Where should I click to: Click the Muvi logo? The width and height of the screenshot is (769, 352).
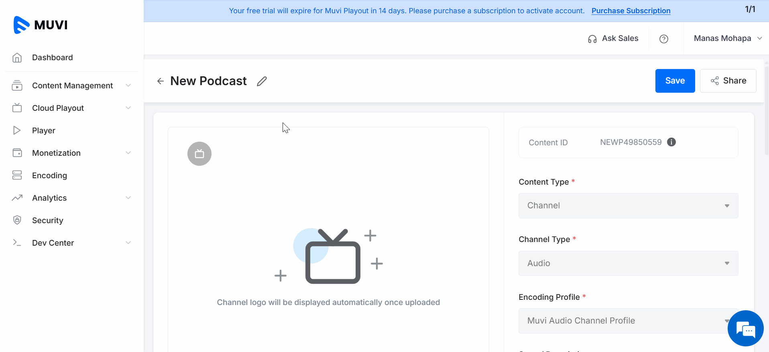coord(41,25)
